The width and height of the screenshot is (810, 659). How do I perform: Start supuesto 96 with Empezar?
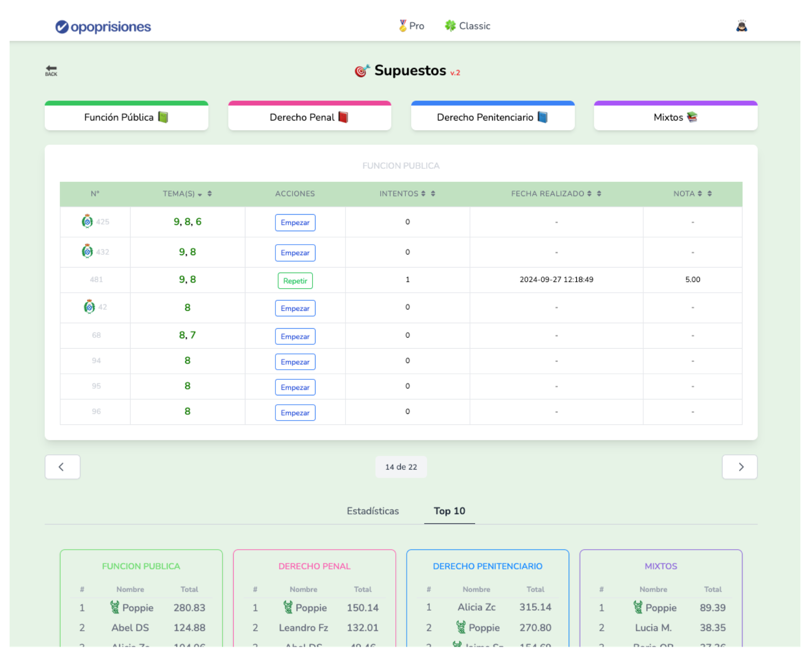[x=295, y=413]
